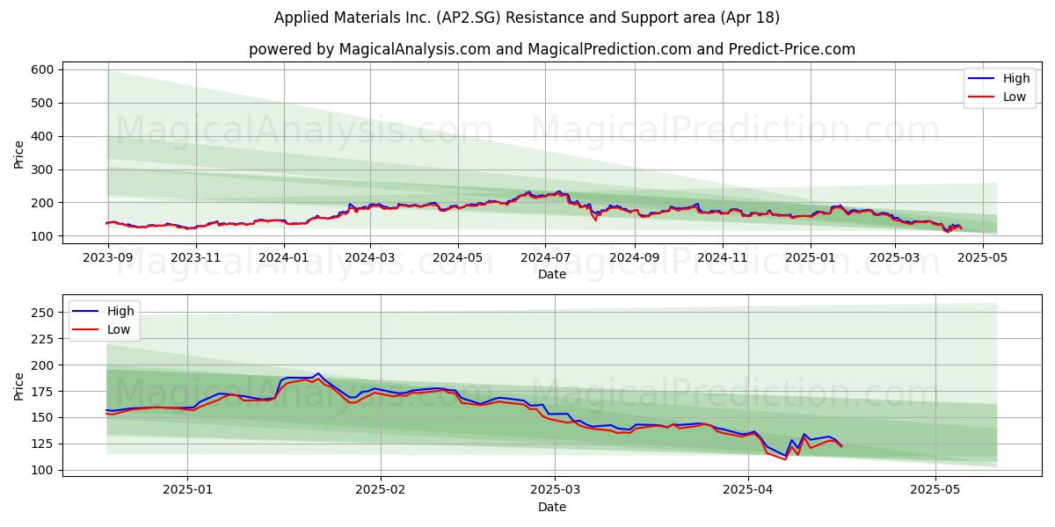Click the '2024-09' date tick label
The height and width of the screenshot is (527, 1055).
pos(635,258)
